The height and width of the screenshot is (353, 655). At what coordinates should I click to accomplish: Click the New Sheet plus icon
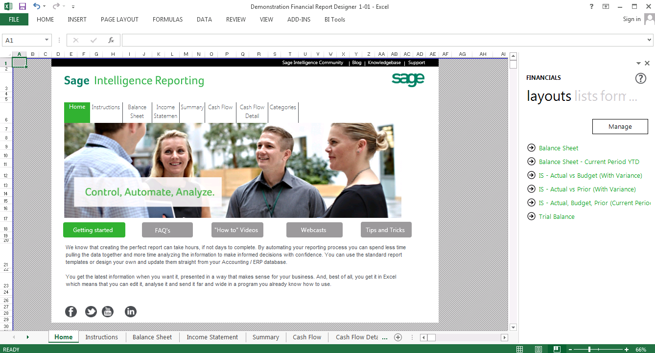click(398, 337)
